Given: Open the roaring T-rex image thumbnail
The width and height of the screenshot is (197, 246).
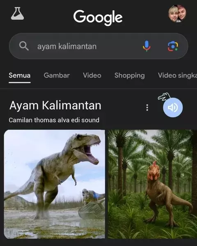Looking at the screenshot, I should coord(54,184).
